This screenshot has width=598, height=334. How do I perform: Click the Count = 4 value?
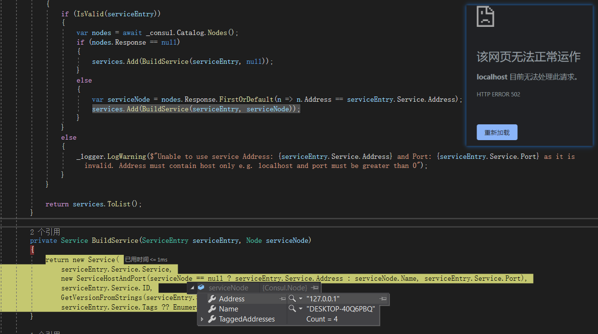(x=322, y=319)
